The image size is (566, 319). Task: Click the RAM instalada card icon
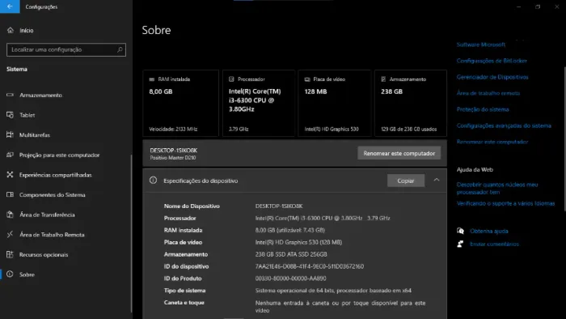(x=152, y=79)
